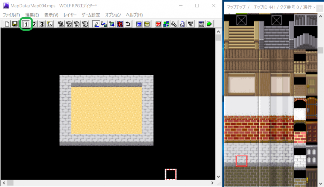The height and width of the screenshot is (187, 324).
Task: Expand the オプション menu
Action: [113, 15]
